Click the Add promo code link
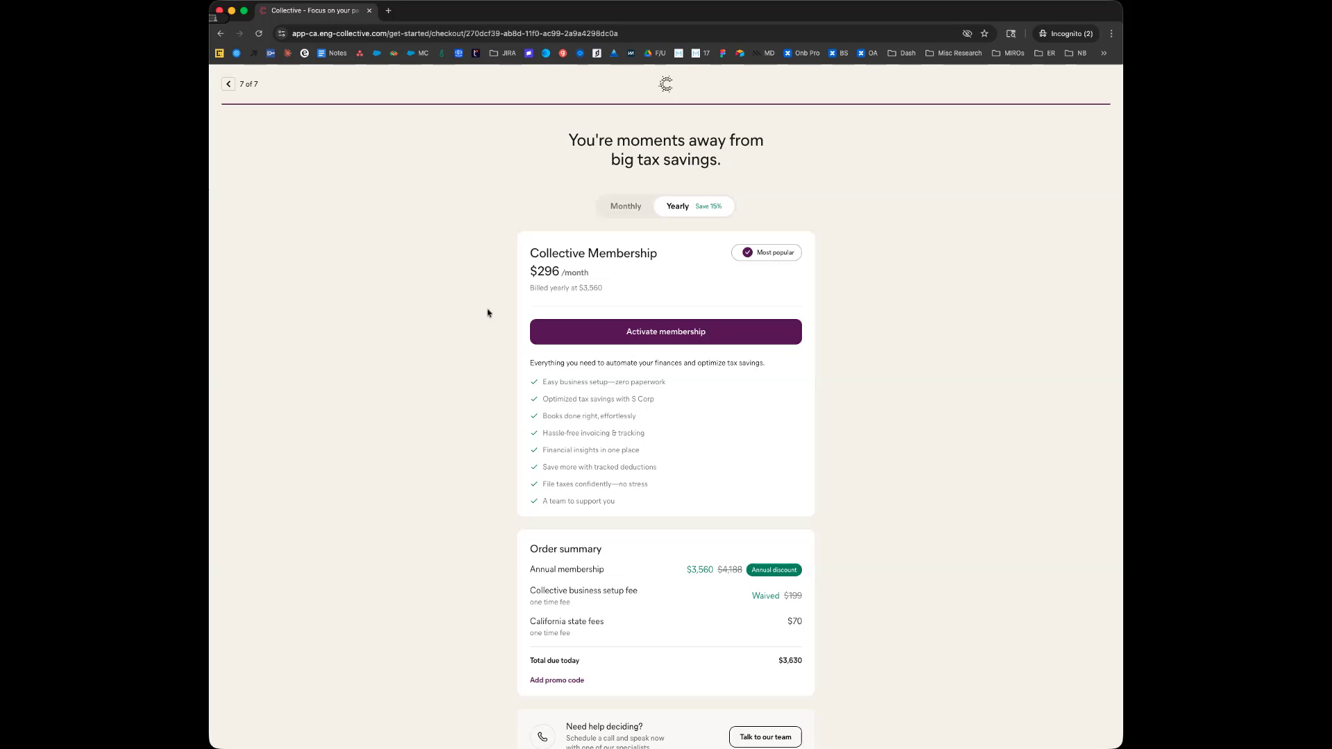 [556, 680]
